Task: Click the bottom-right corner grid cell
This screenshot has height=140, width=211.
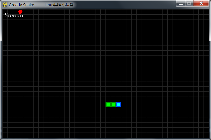Action: click(206, 135)
